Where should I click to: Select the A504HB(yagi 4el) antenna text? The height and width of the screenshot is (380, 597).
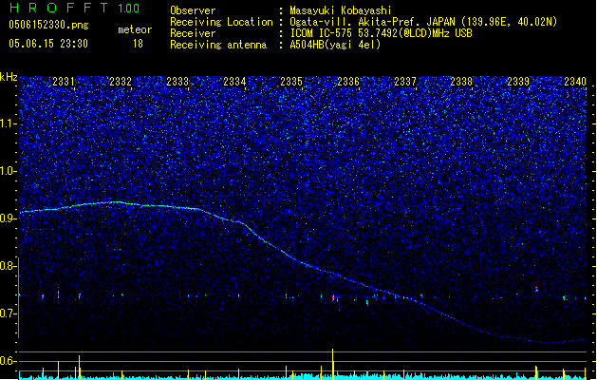(335, 45)
